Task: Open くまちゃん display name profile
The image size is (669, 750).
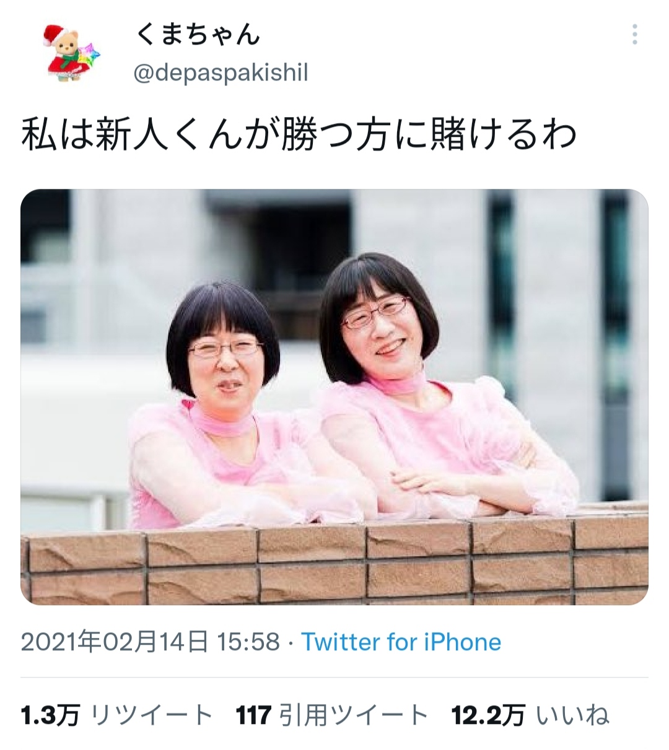Action: click(x=197, y=35)
